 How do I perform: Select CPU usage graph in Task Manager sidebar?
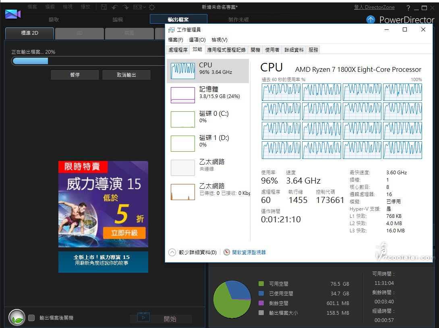183,71
